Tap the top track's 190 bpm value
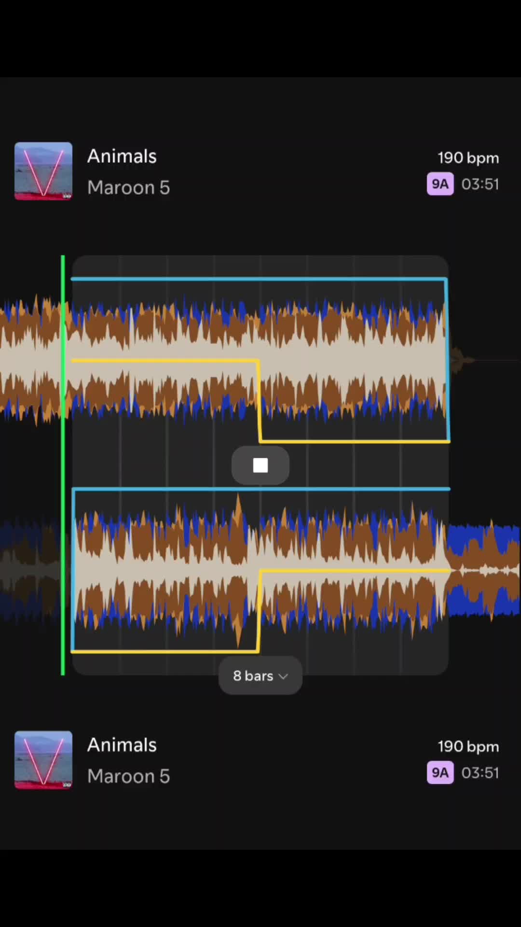521x927 pixels. (x=468, y=158)
